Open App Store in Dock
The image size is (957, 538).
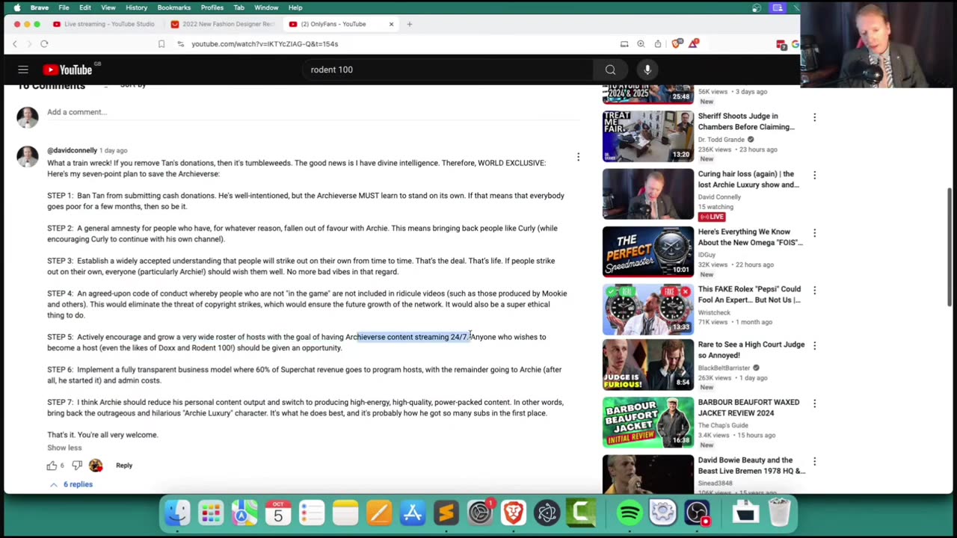(413, 513)
